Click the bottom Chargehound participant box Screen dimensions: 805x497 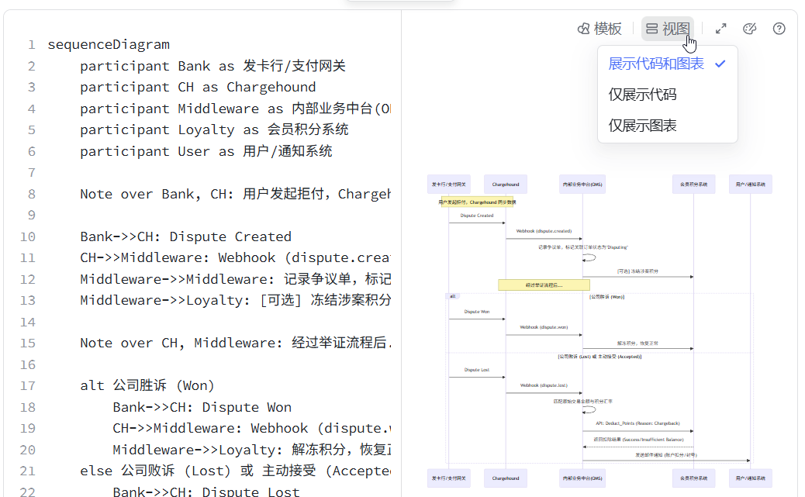(x=506, y=478)
